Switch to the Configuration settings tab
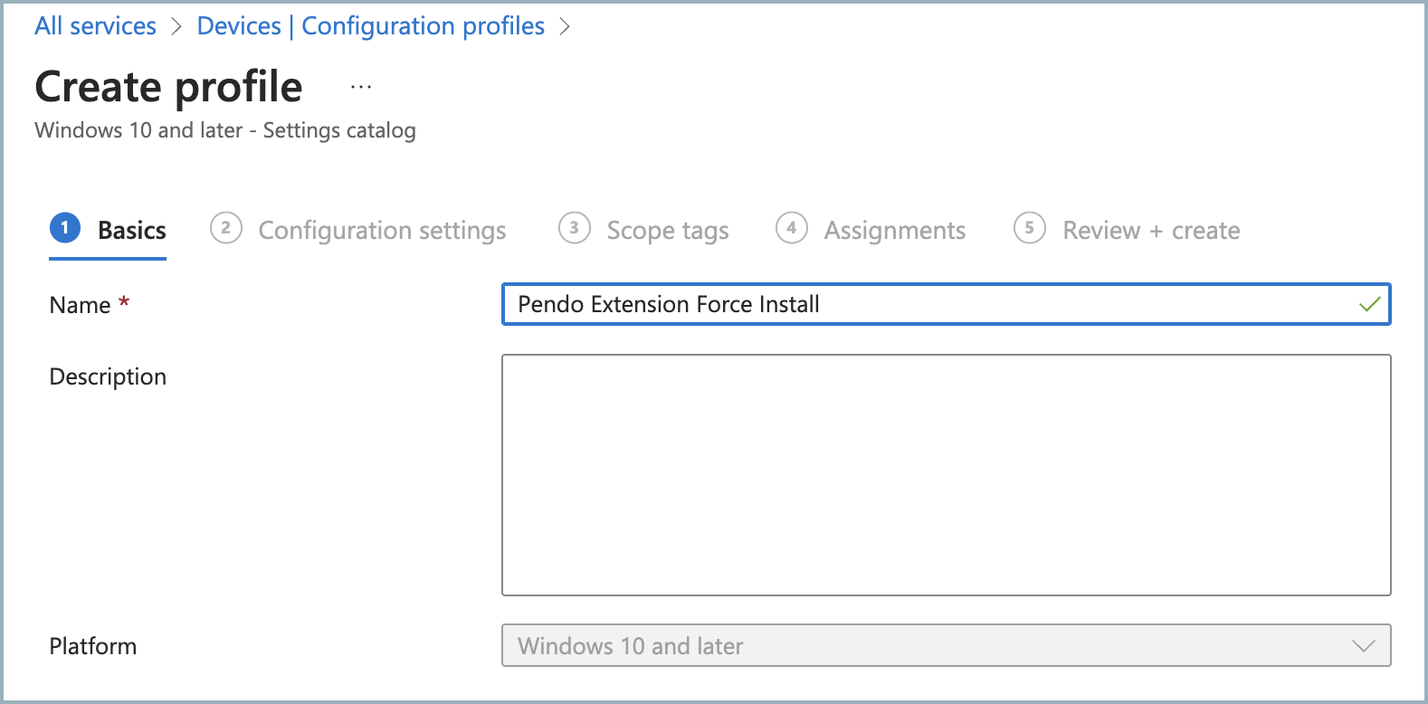Image resolution: width=1428 pixels, height=704 pixels. [382, 231]
